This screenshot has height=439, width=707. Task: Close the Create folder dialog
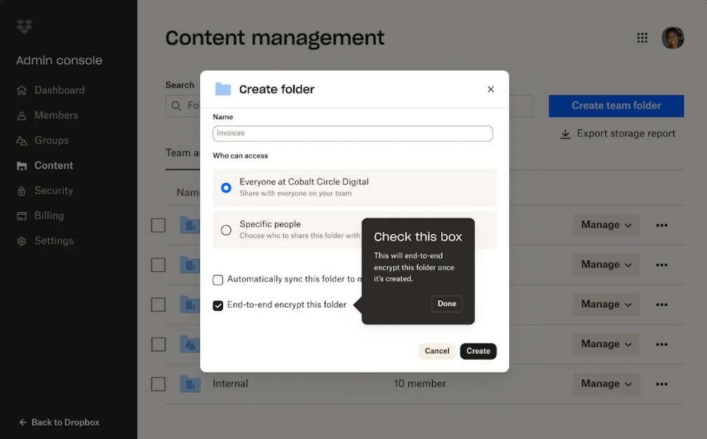point(491,89)
